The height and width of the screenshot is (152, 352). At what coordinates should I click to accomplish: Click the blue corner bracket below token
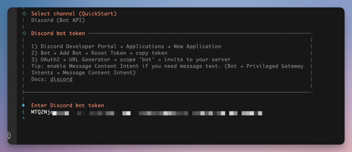click(24, 118)
